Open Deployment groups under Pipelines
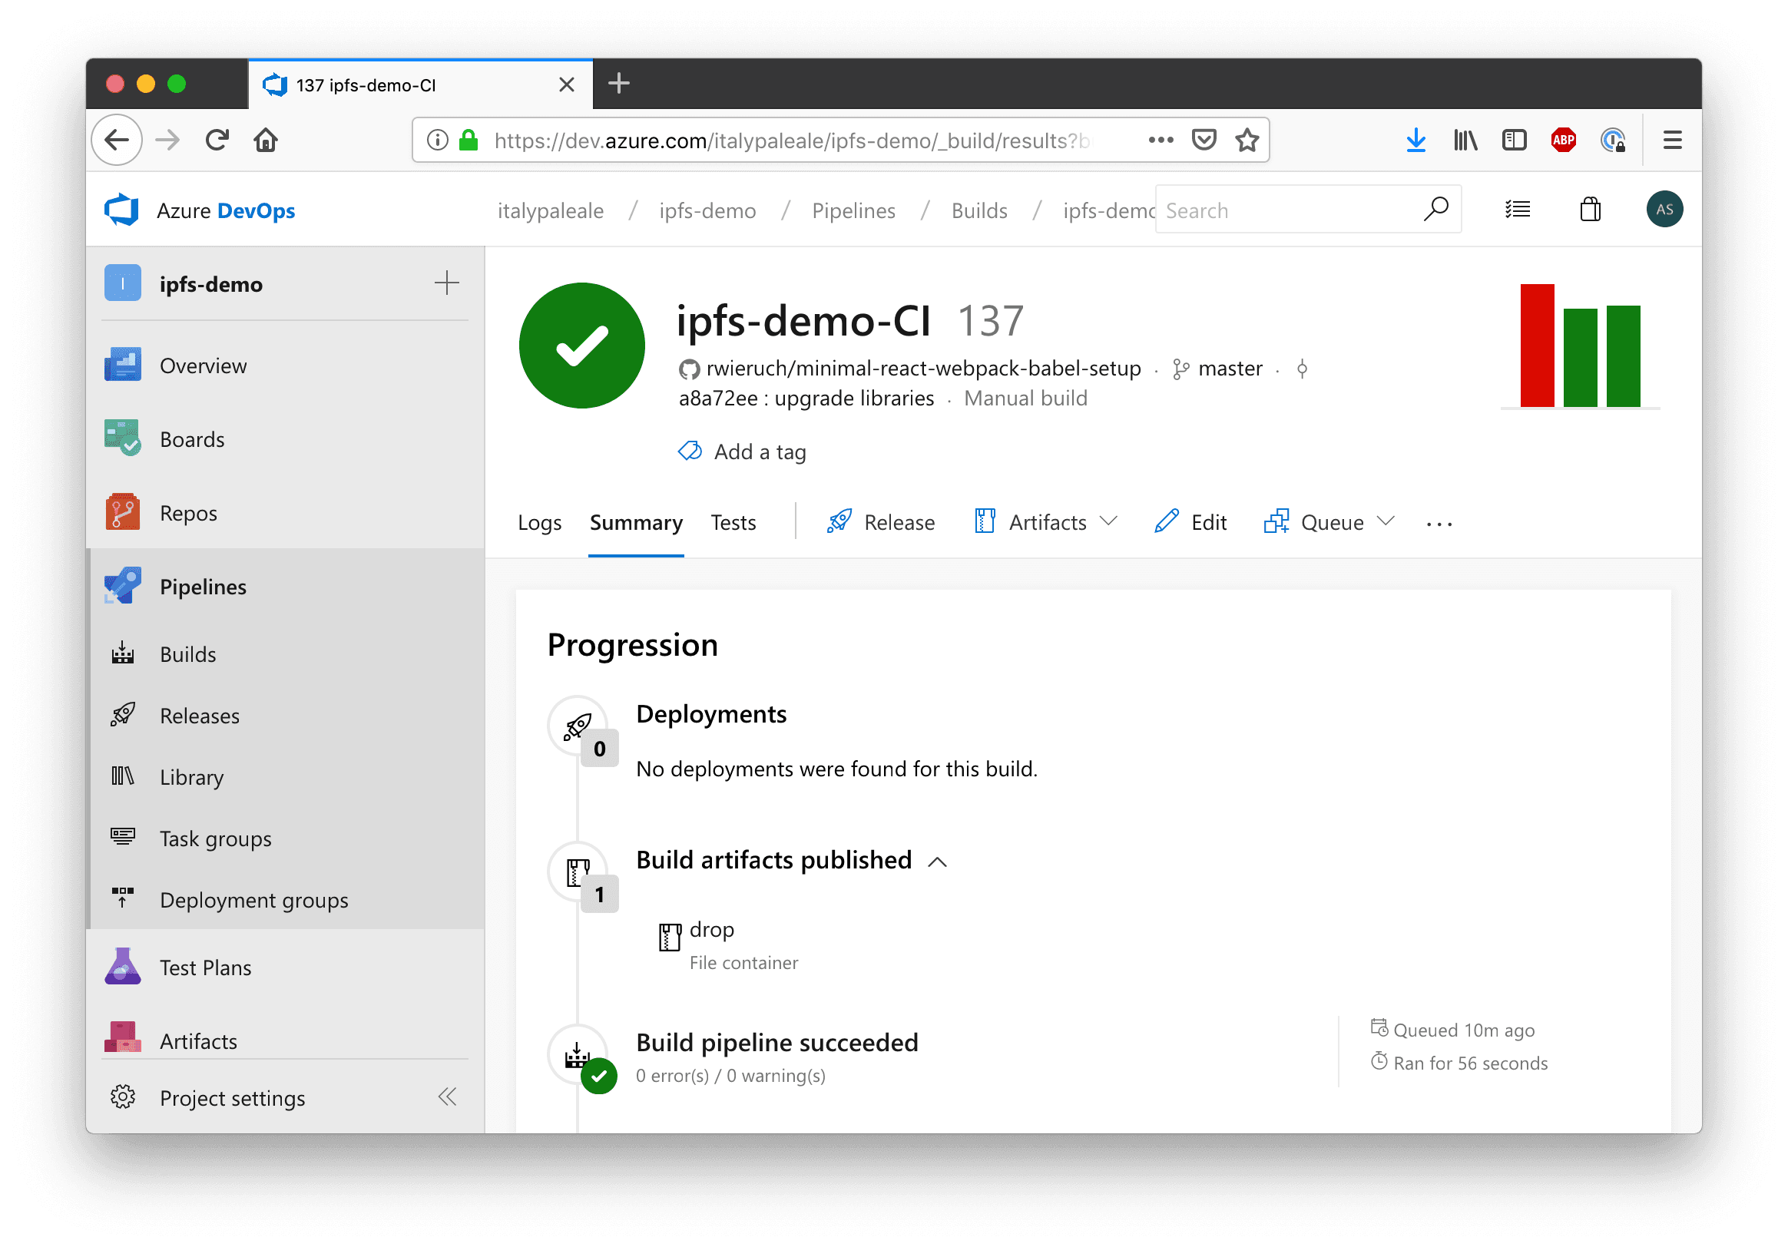Screen dimensions: 1788x1247 point(285,899)
